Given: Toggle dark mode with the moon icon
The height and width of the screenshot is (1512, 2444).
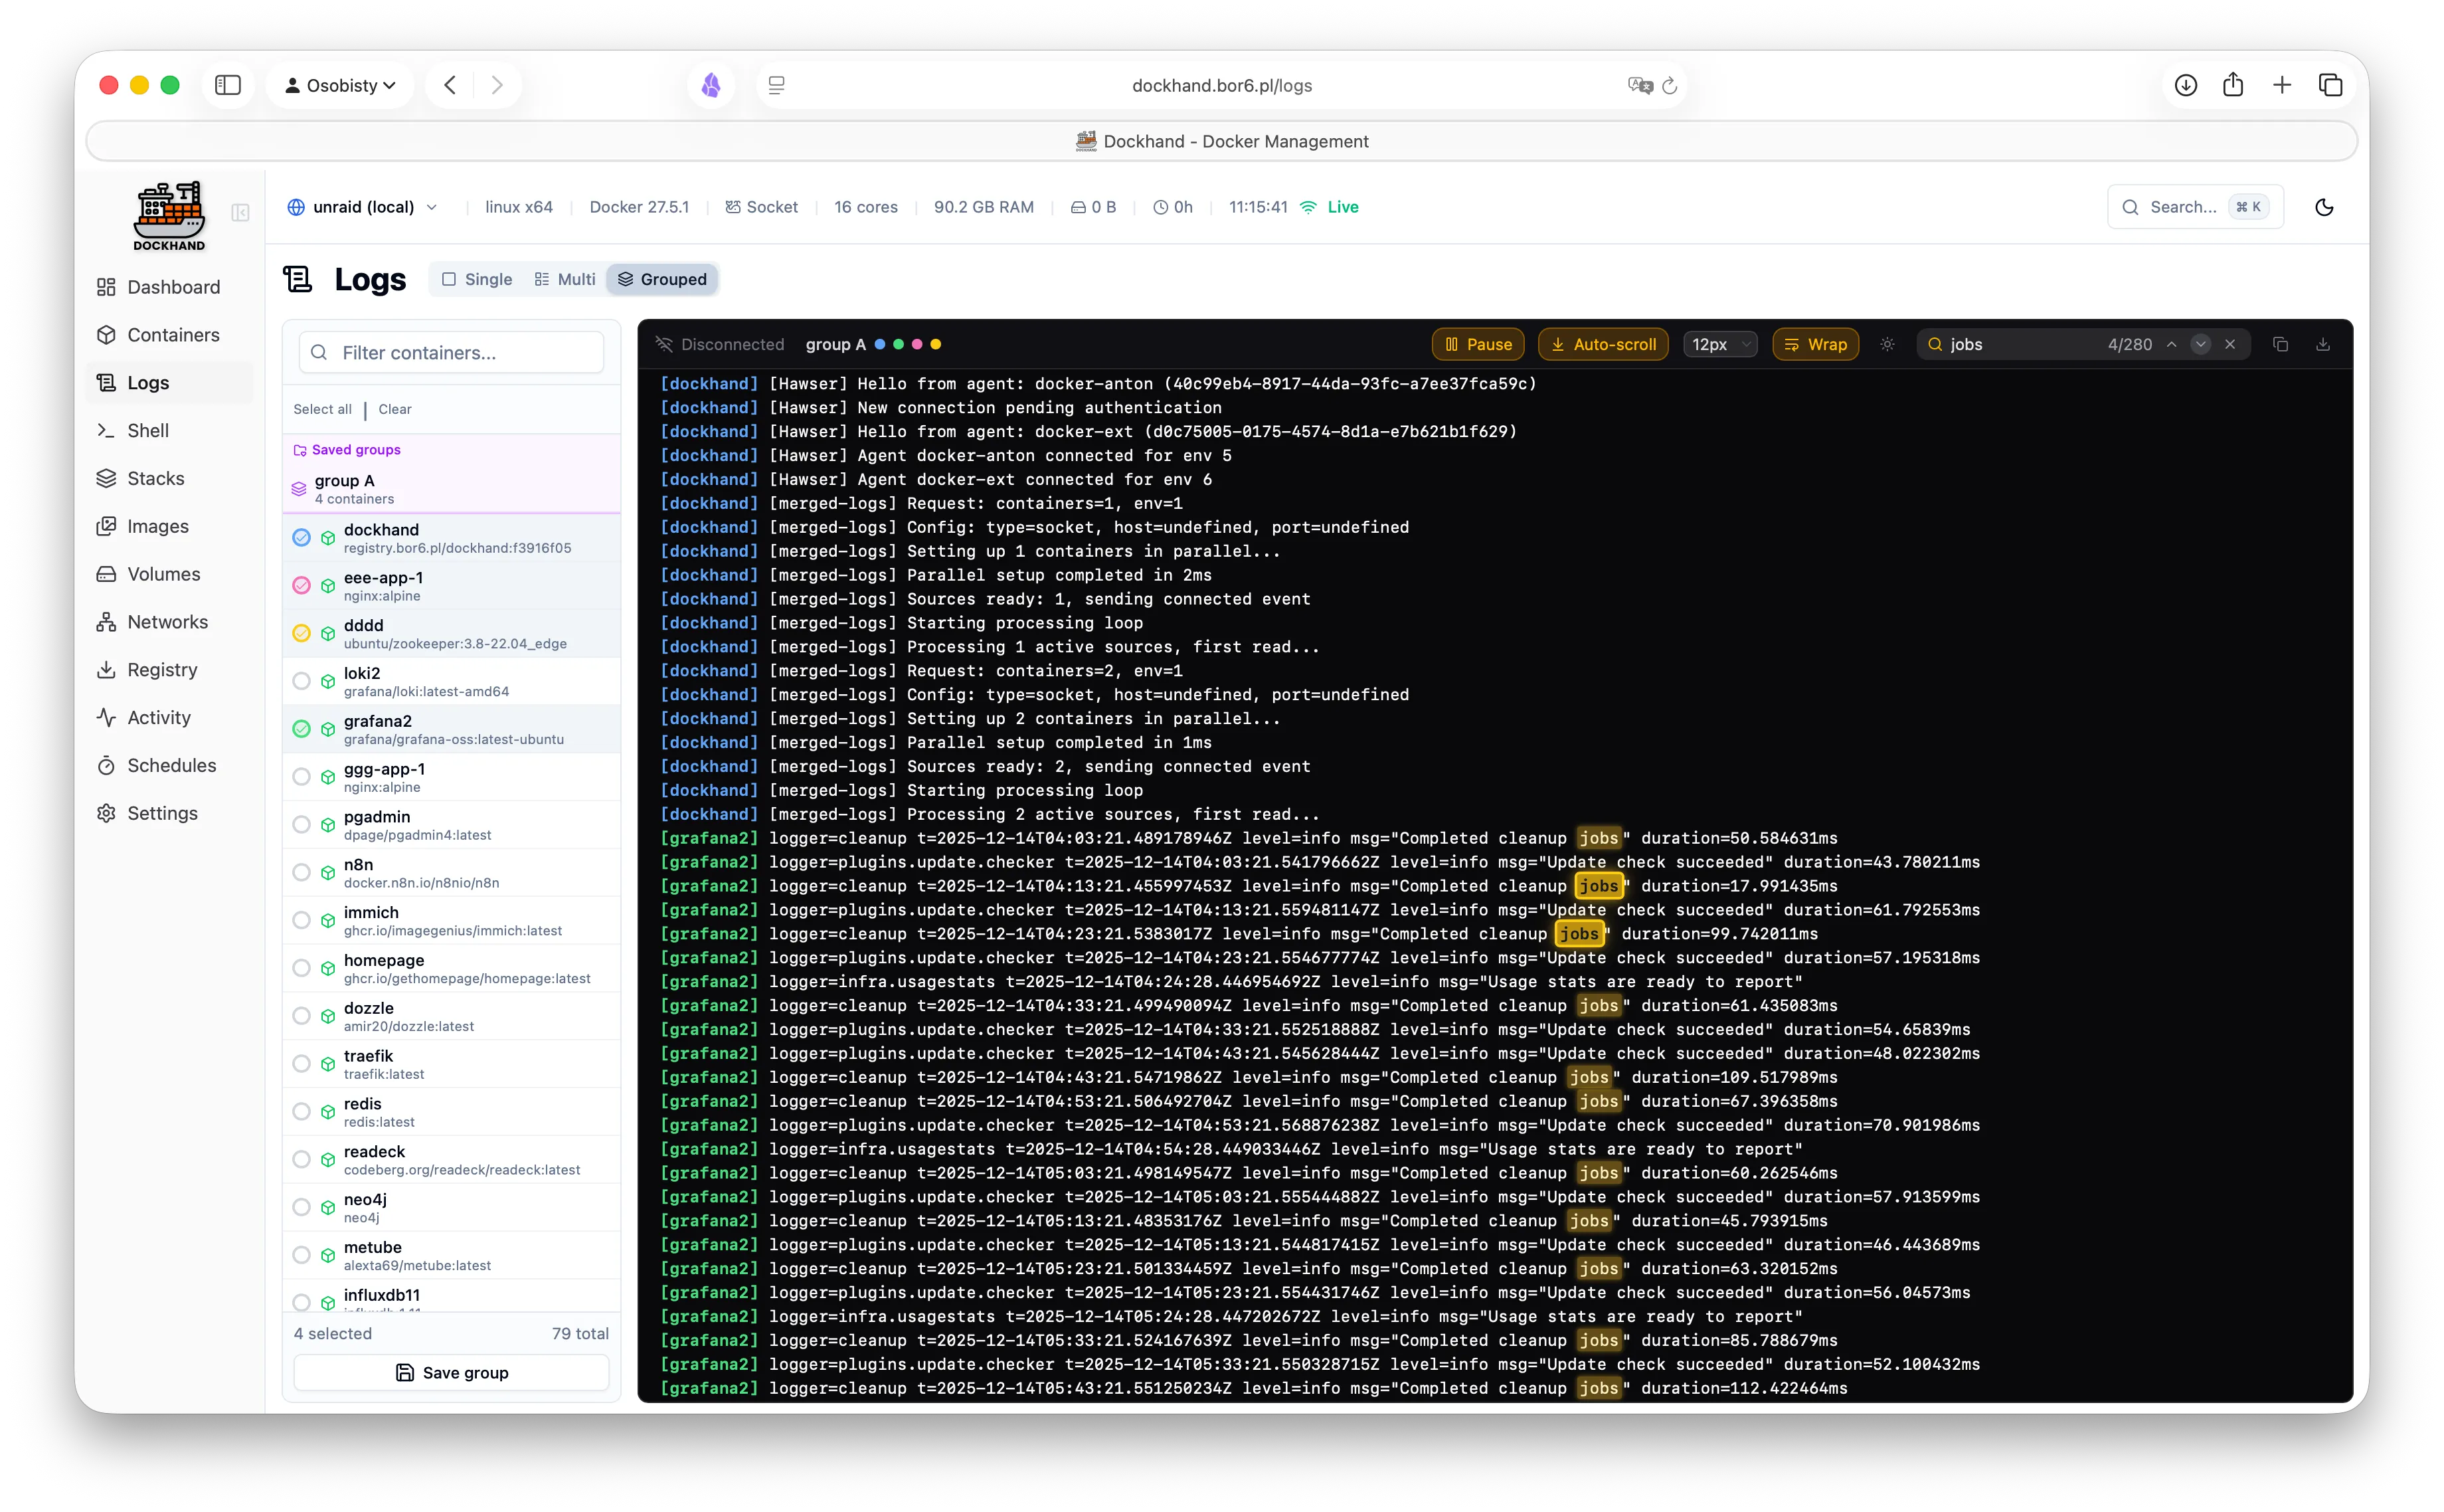Looking at the screenshot, I should coord(2324,207).
